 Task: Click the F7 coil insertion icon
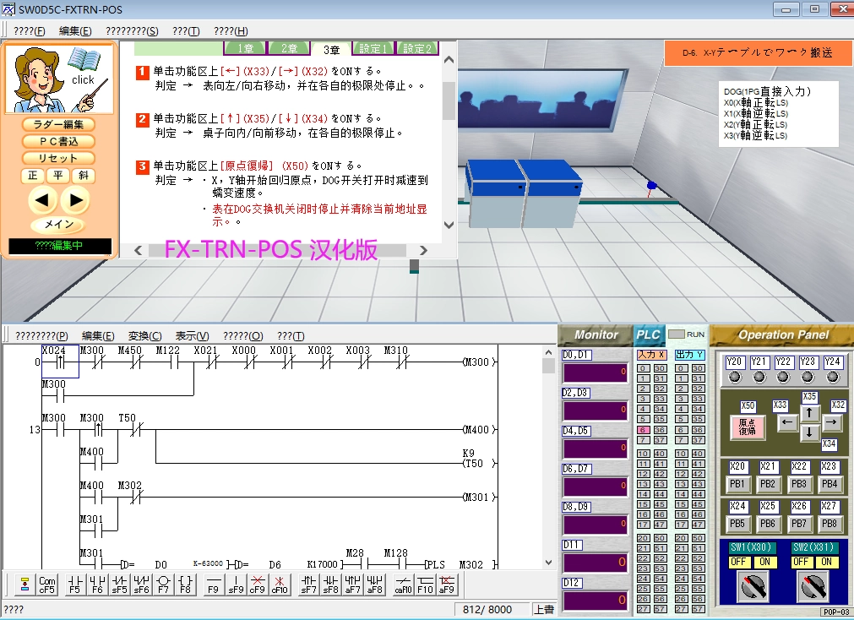pos(163,584)
